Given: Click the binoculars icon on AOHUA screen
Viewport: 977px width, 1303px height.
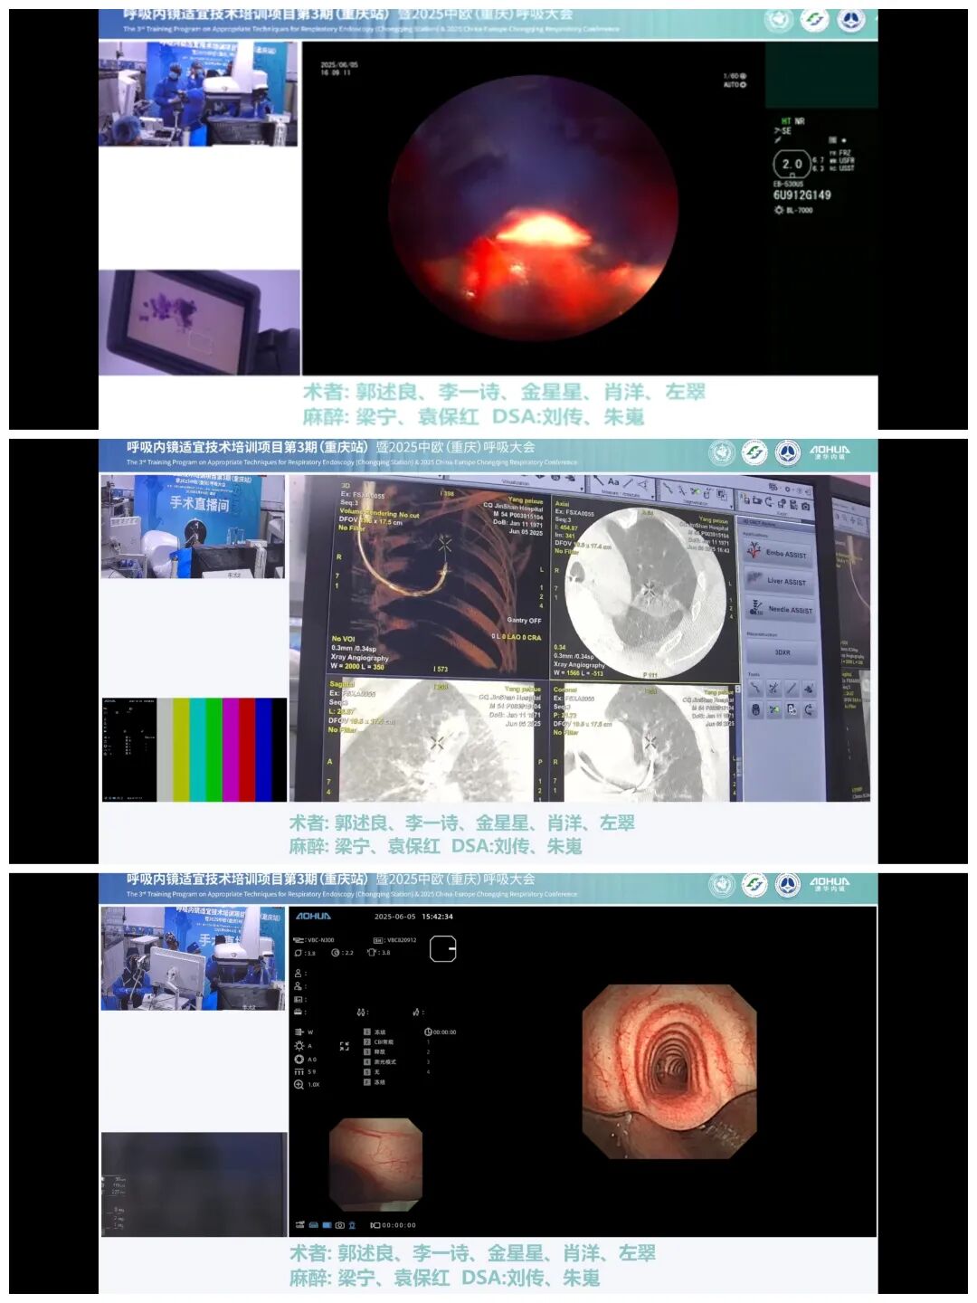Looking at the screenshot, I should coord(362,1012).
